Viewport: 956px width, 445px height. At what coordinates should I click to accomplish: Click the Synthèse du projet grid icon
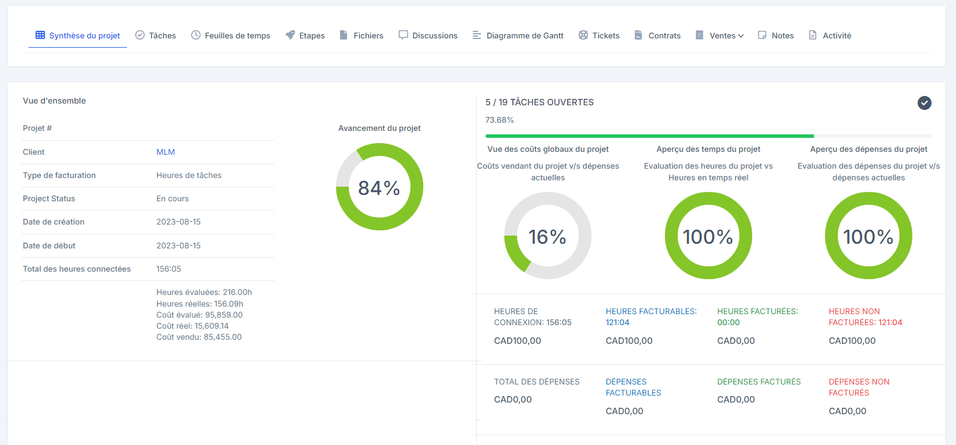click(x=40, y=35)
